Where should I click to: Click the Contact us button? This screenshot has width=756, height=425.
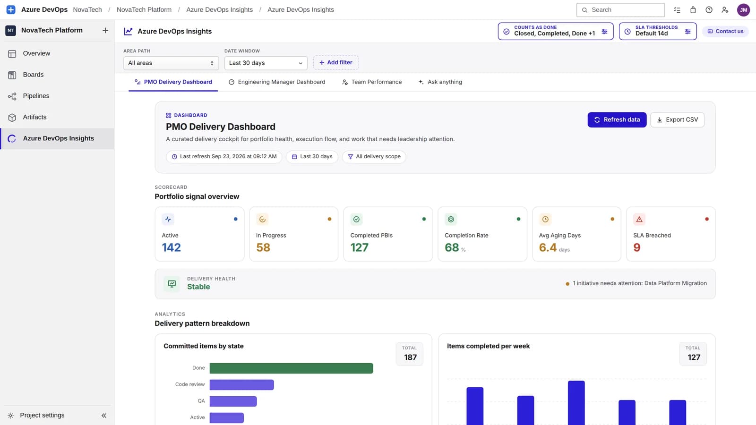(x=725, y=31)
